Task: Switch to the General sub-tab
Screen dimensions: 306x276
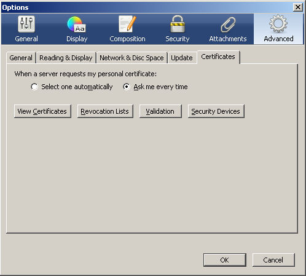Action: [21, 58]
